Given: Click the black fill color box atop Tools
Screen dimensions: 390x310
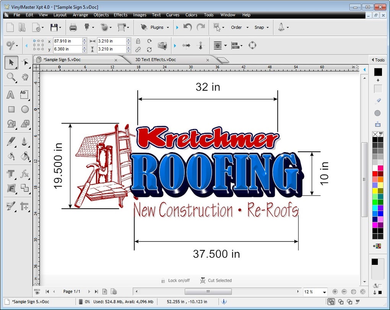Looking at the screenshot, I should (x=378, y=72).
